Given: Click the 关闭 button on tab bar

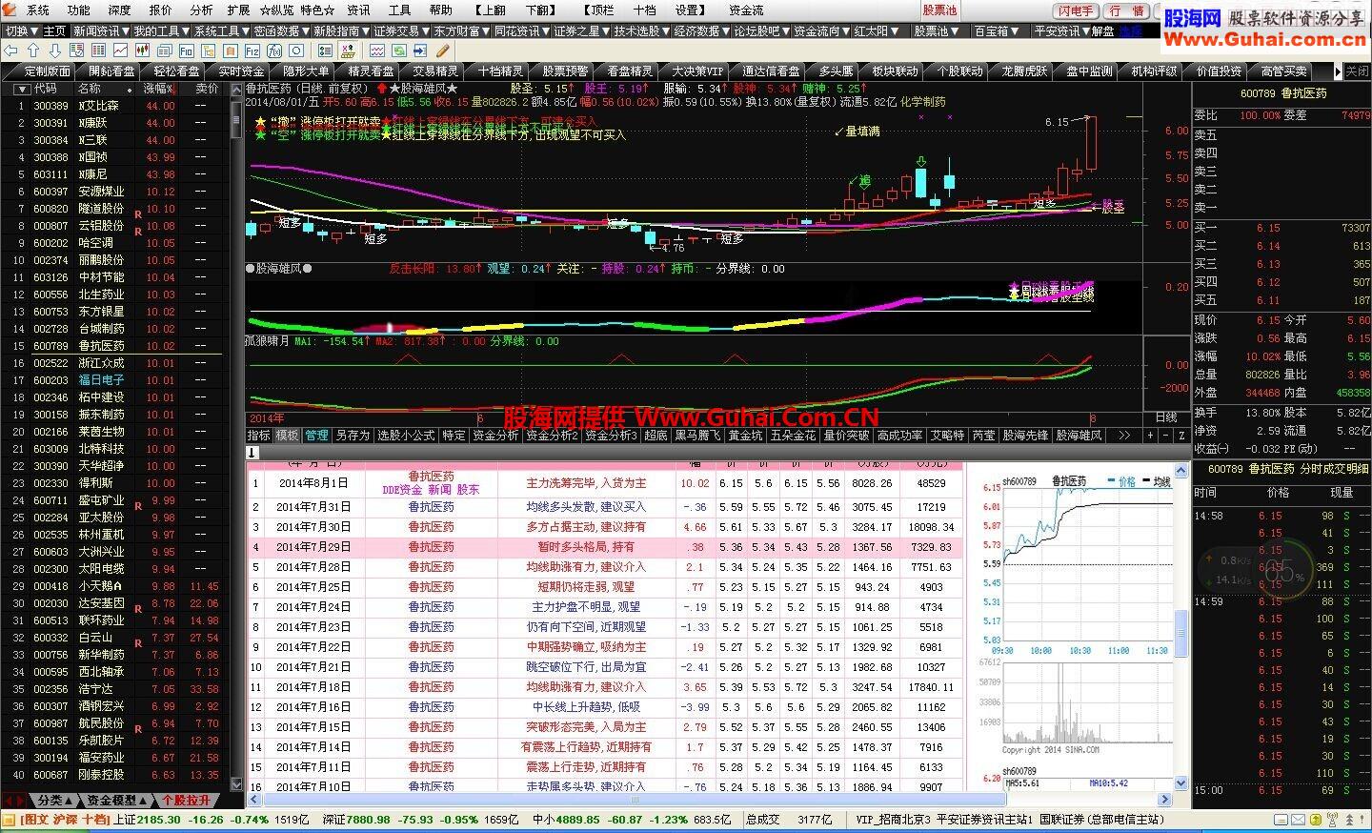Looking at the screenshot, I should click(1357, 71).
